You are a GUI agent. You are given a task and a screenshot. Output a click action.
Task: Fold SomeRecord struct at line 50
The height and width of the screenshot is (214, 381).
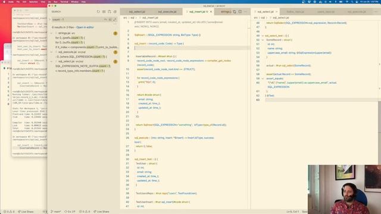click(263, 40)
